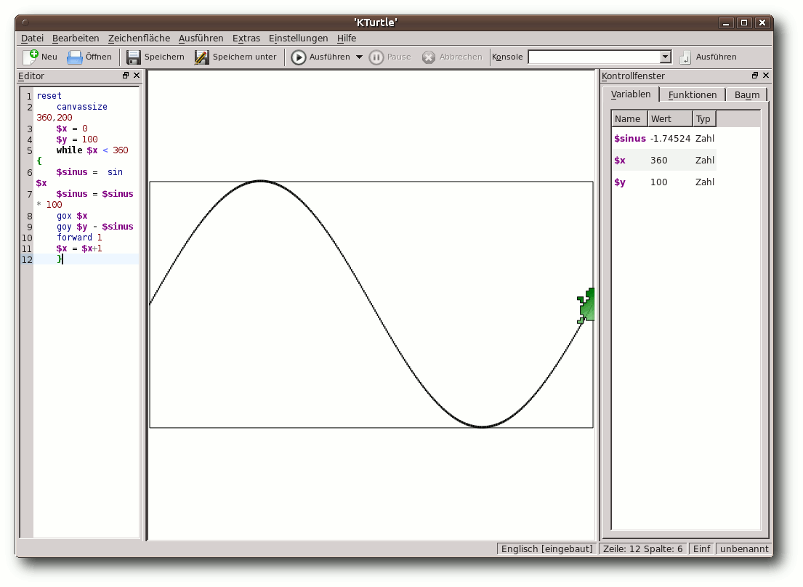Select the $sinus variable row

664,139
